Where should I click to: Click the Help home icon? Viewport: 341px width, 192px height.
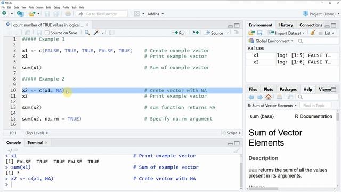[x=269, y=97]
